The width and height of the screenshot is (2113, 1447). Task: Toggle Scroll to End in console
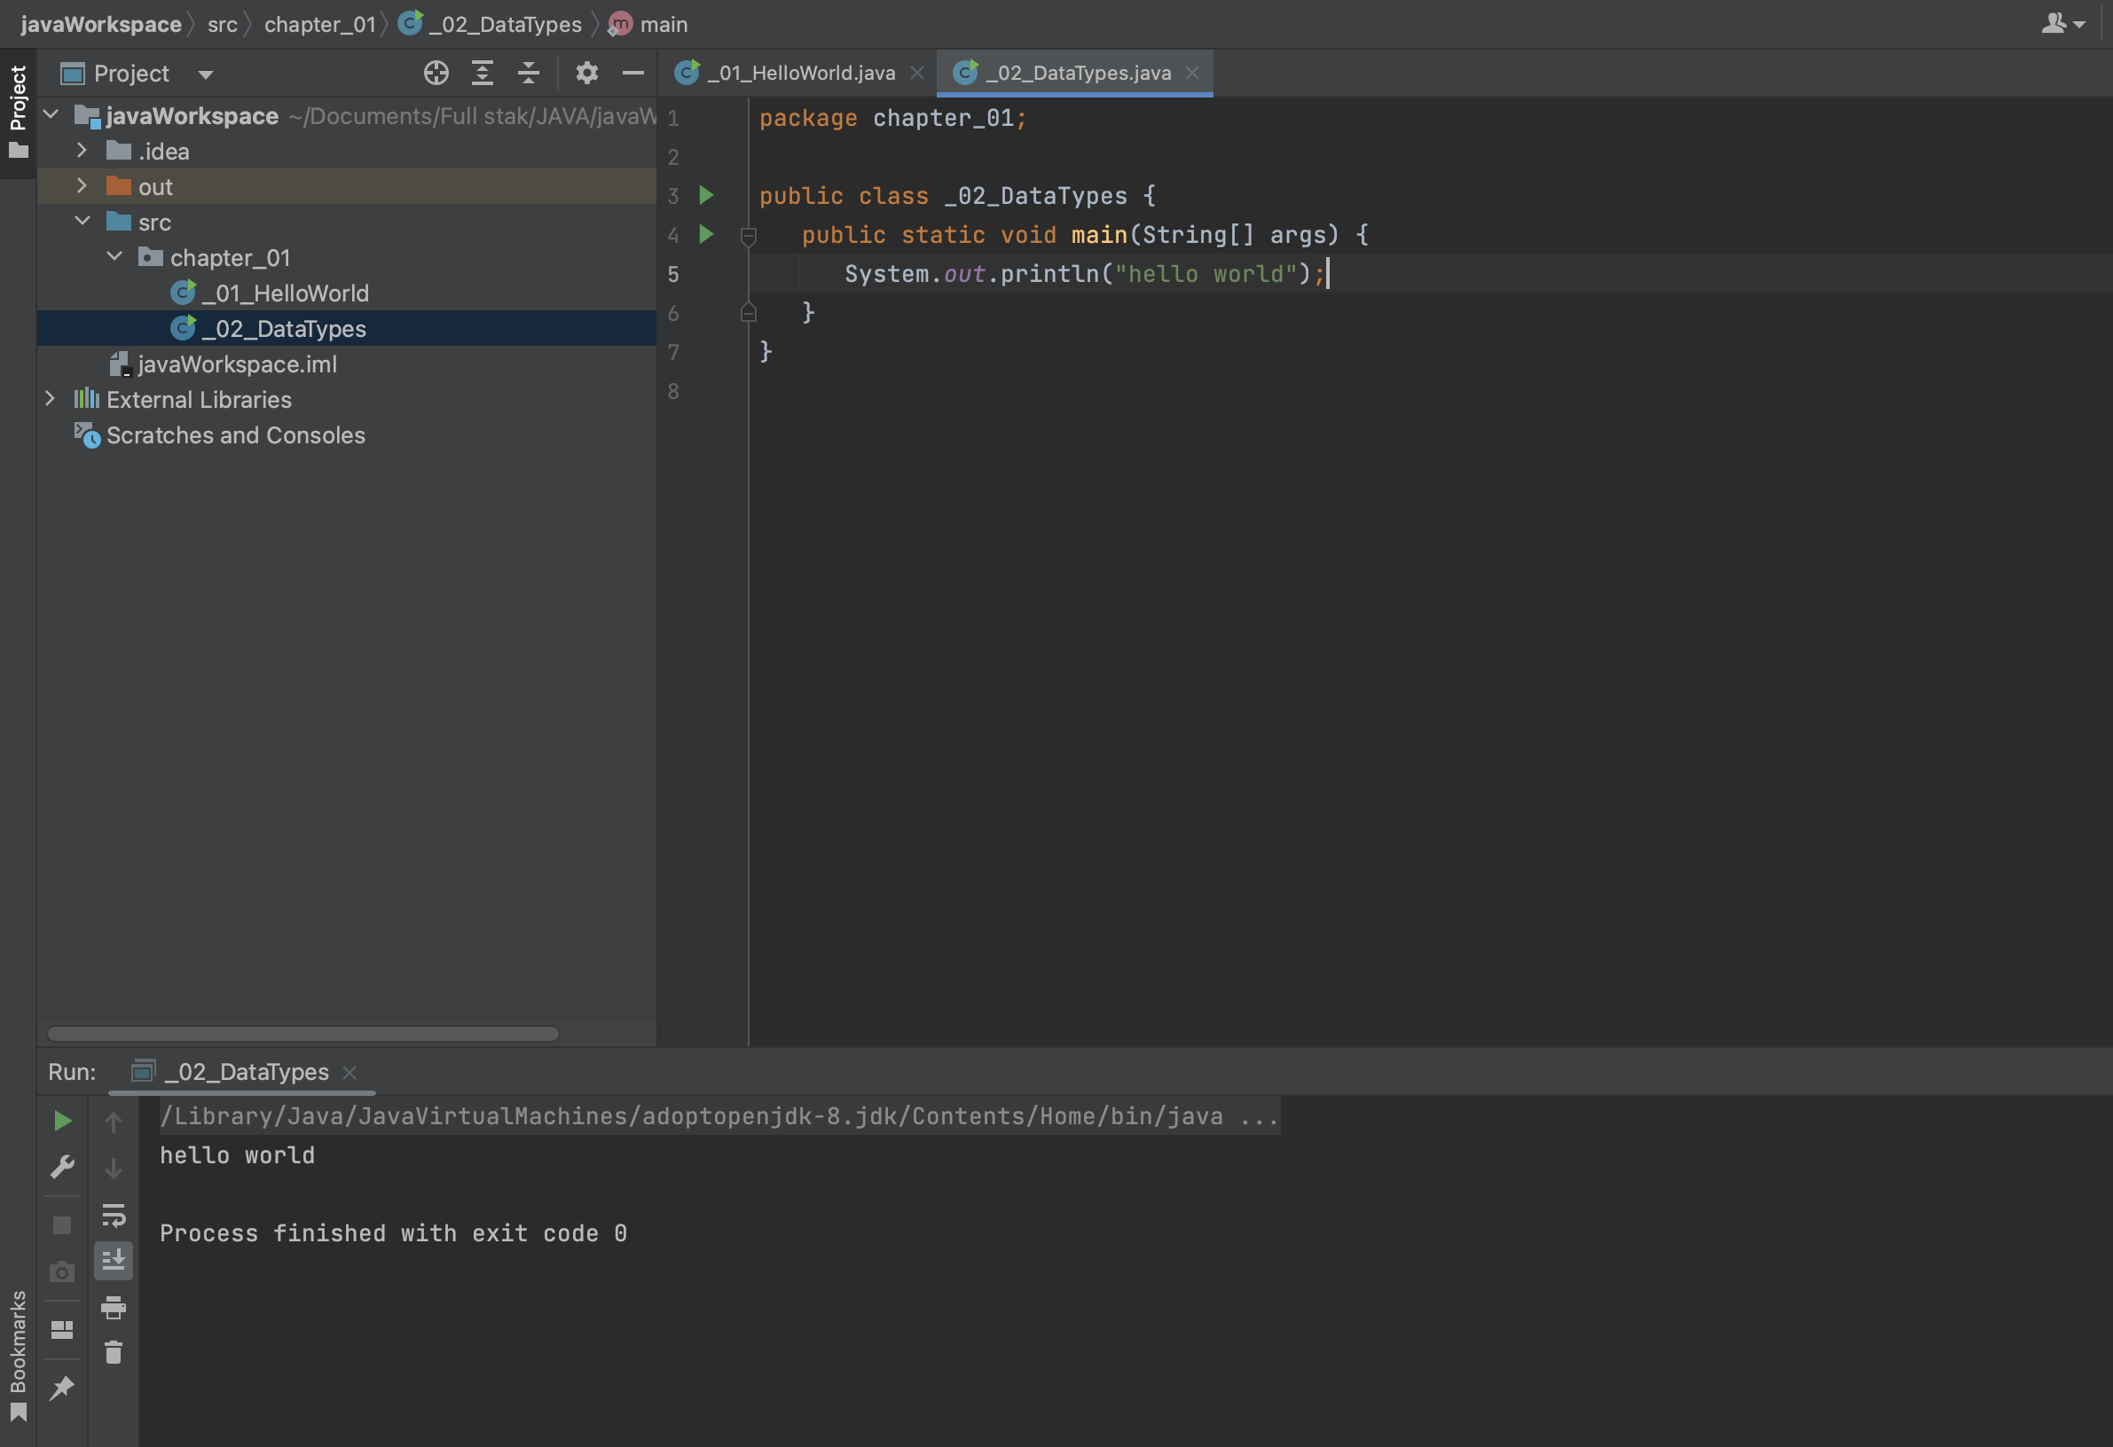point(113,1260)
